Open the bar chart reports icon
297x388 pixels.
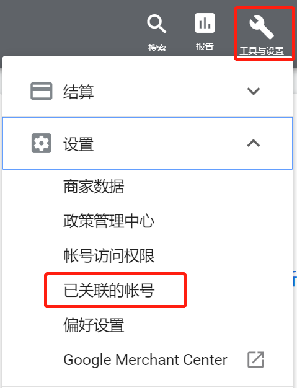(x=205, y=23)
